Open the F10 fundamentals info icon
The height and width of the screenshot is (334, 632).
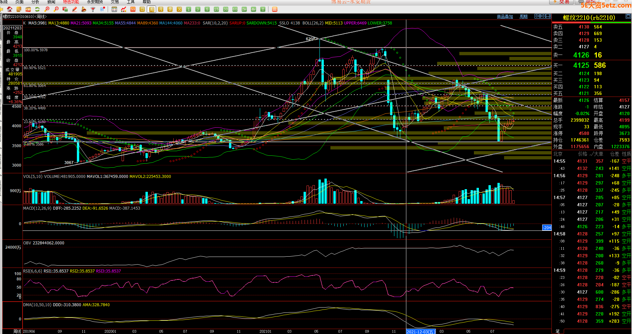click(x=28, y=9)
